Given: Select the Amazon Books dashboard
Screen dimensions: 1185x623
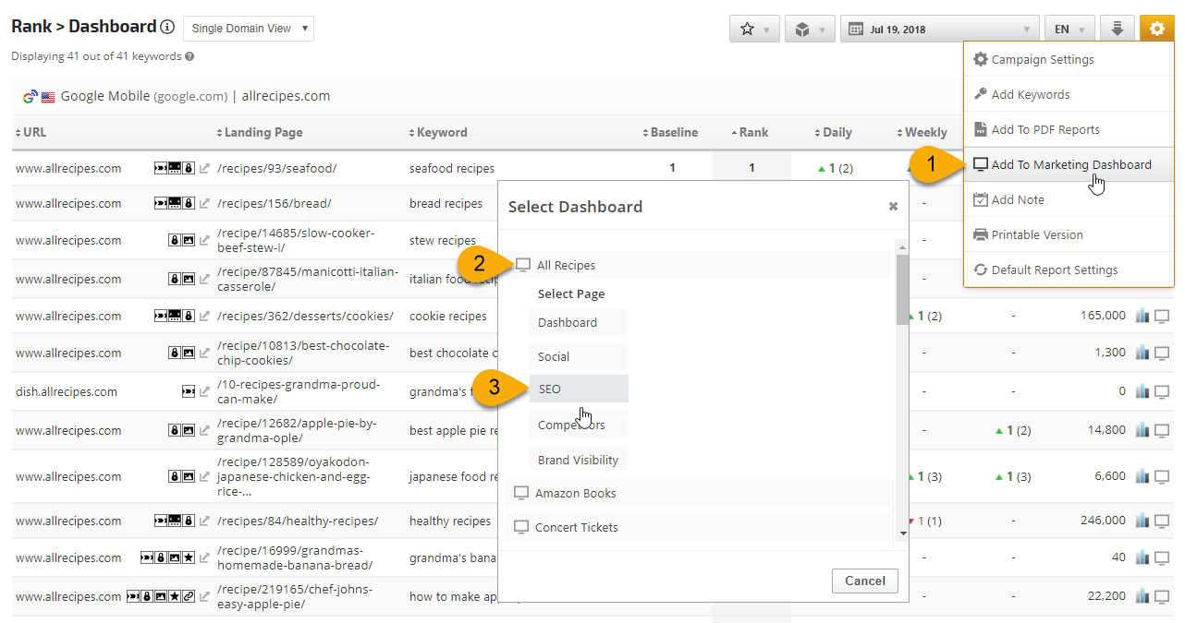Looking at the screenshot, I should [x=575, y=493].
